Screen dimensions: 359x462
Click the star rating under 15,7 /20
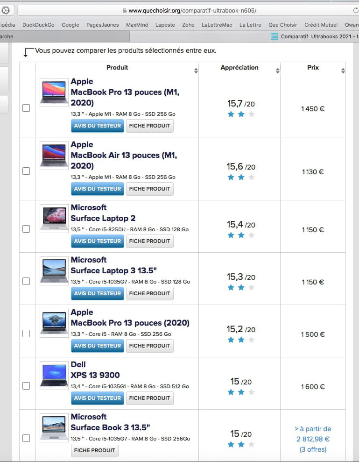(241, 114)
